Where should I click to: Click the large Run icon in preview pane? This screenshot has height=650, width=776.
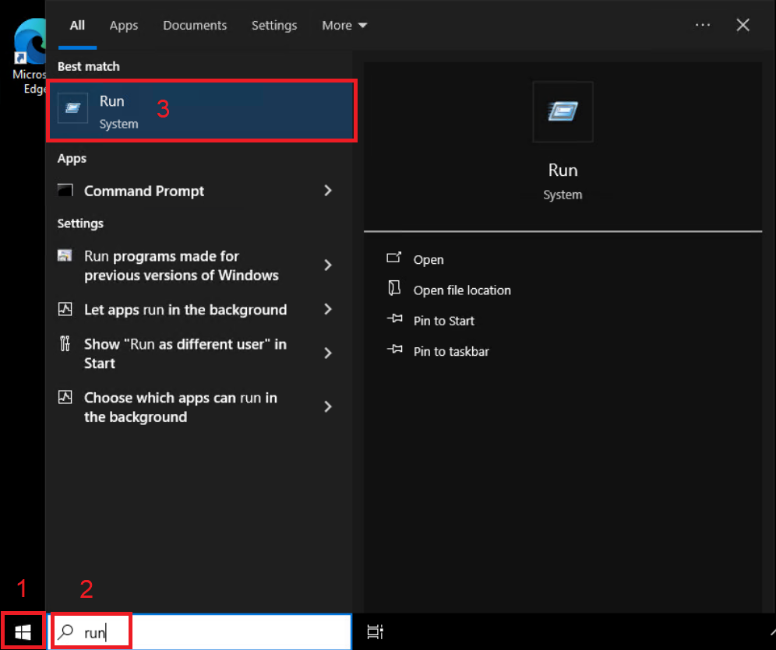coord(563,112)
